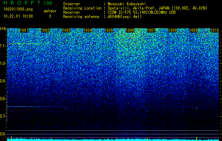Select the ICOM IC-575 receiver text

(x=142, y=12)
